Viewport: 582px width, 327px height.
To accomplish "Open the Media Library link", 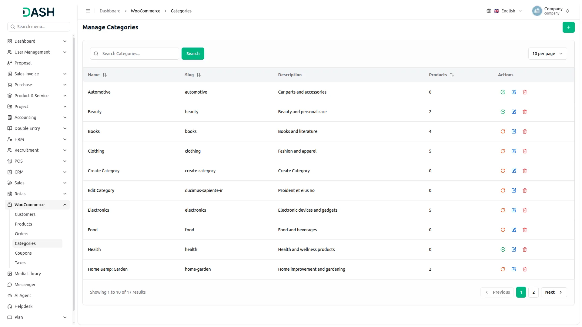I will point(37,274).
